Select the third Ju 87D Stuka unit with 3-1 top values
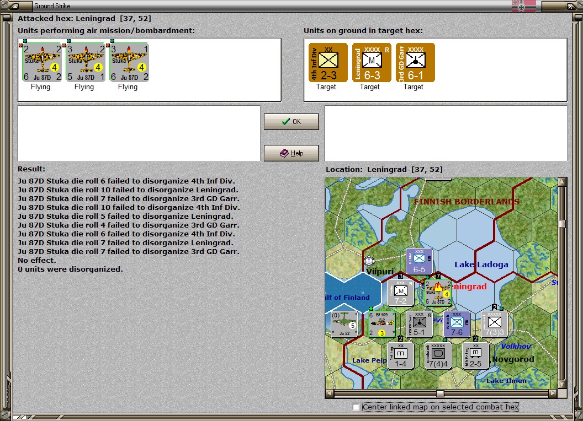Screen dimensions: 583x421 click(129, 62)
